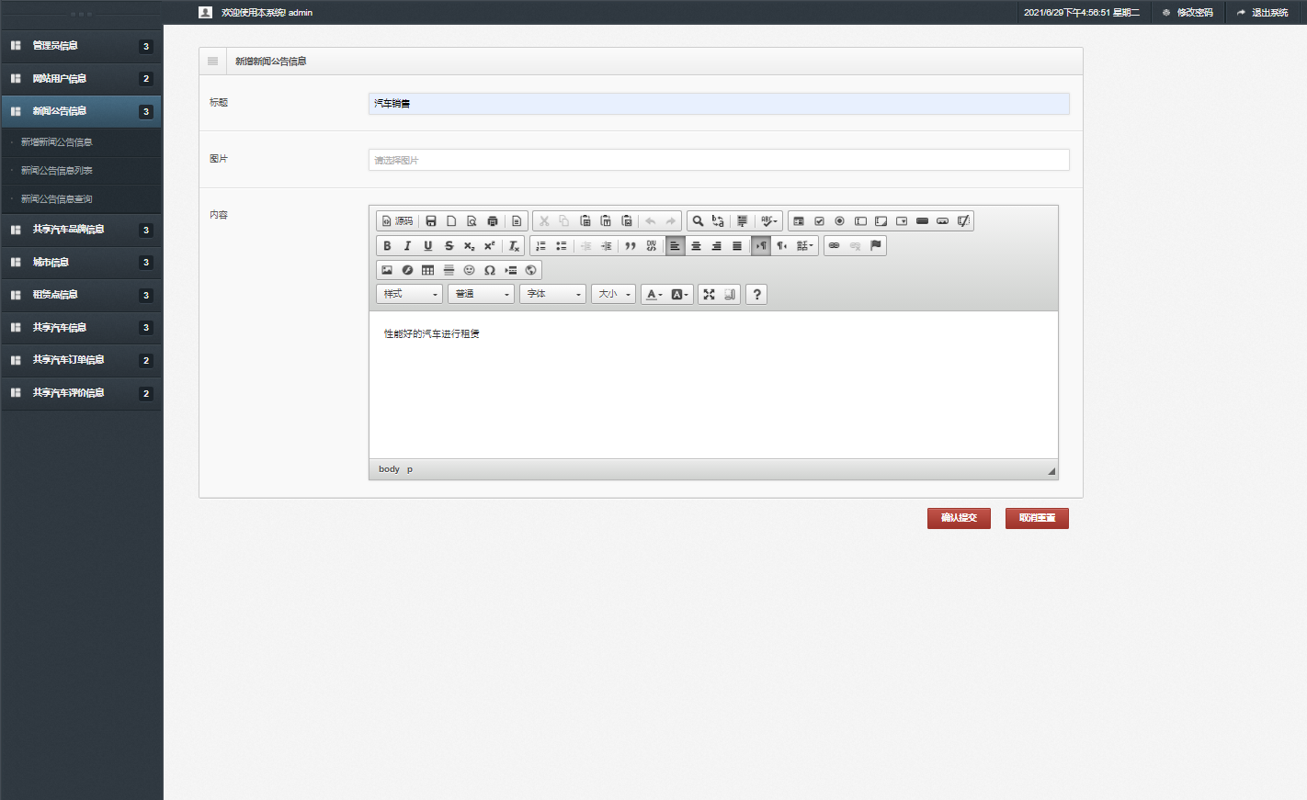Click the Source (源码) button in editor
Image resolution: width=1307 pixels, height=800 pixels.
point(397,221)
